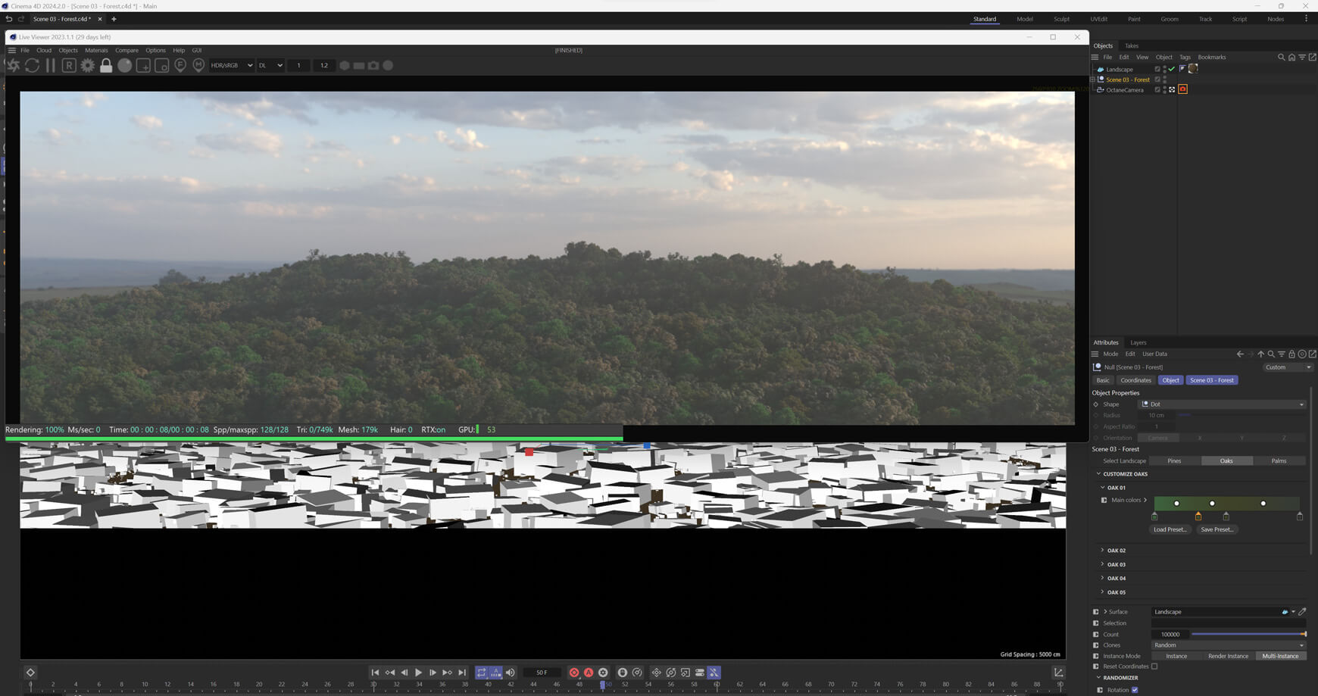Viewport: 1318px width, 696px height.
Task: Toggle Landscape enabled green checkmark
Action: tap(1172, 69)
